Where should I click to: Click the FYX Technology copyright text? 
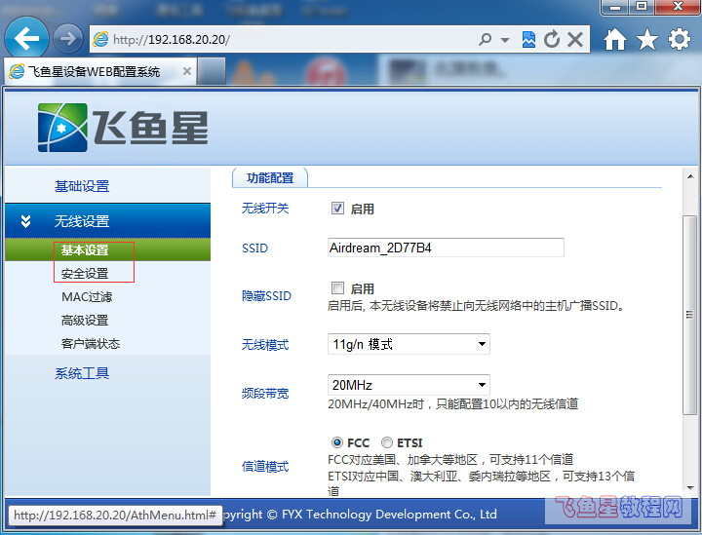(361, 515)
